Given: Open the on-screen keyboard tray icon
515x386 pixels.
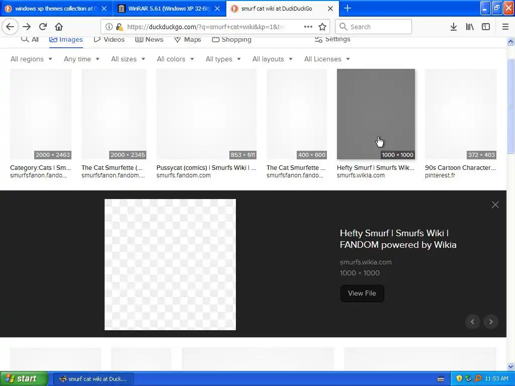Looking at the screenshot, I should pos(441,379).
